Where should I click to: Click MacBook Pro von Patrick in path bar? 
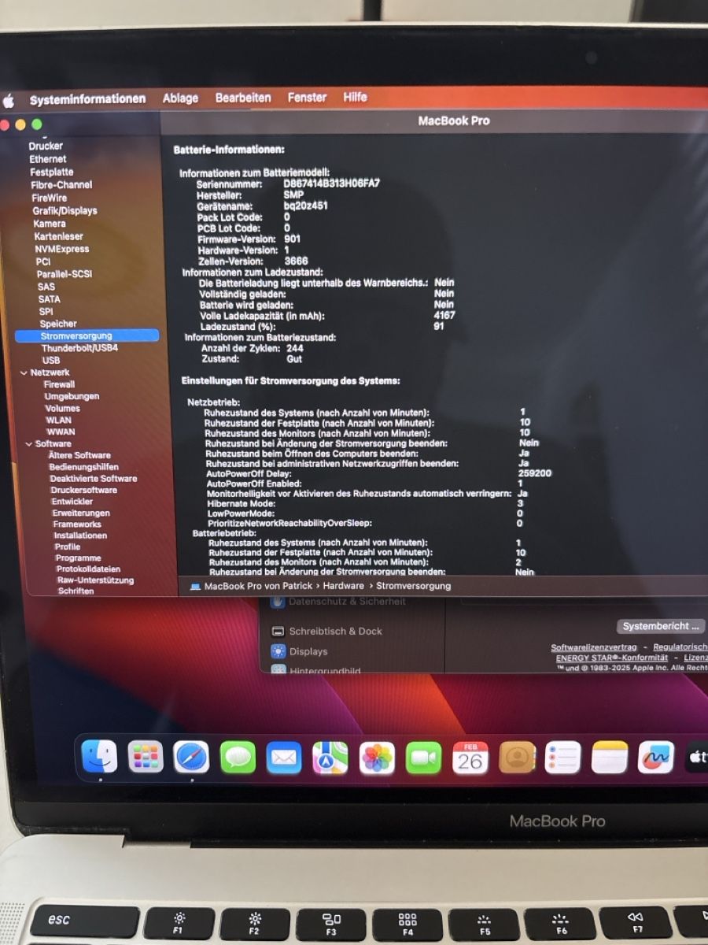pos(257,586)
